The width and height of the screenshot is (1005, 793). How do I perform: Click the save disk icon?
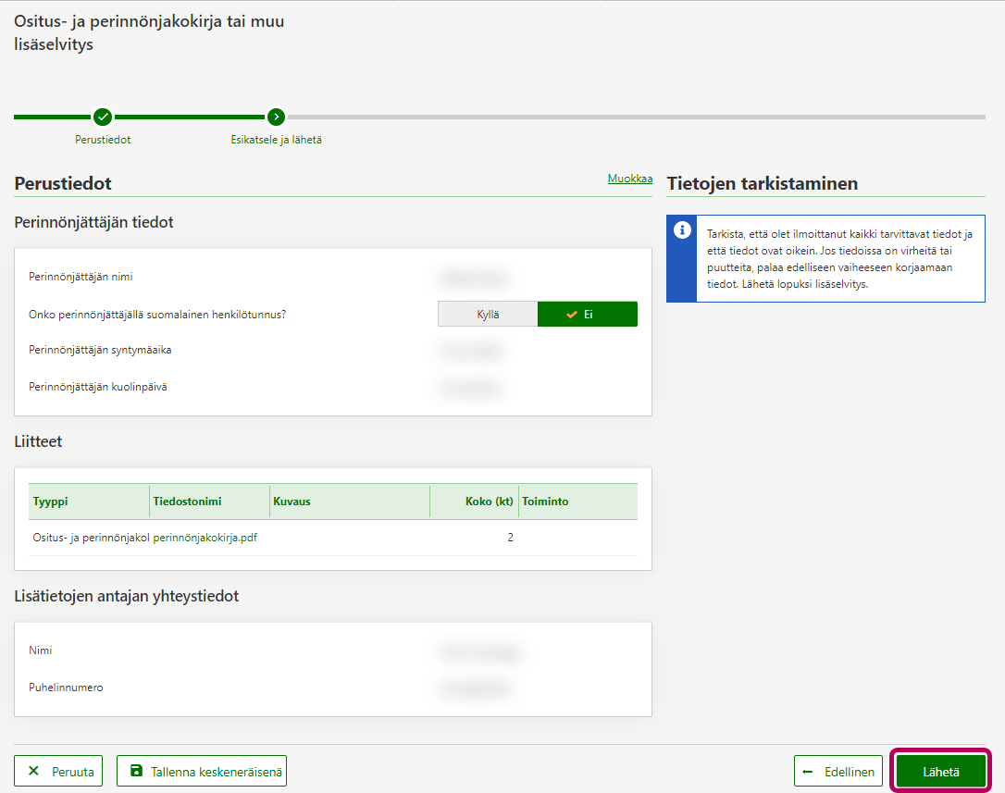(x=137, y=771)
